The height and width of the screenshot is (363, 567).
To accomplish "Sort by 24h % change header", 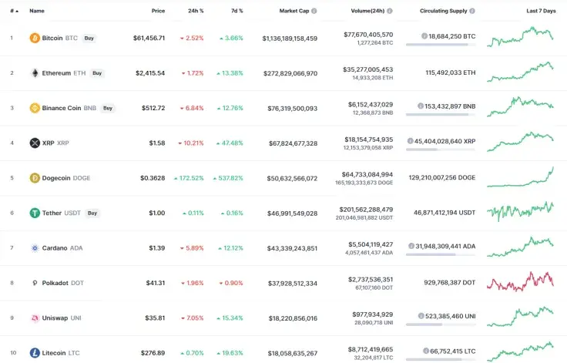I will tap(196, 12).
